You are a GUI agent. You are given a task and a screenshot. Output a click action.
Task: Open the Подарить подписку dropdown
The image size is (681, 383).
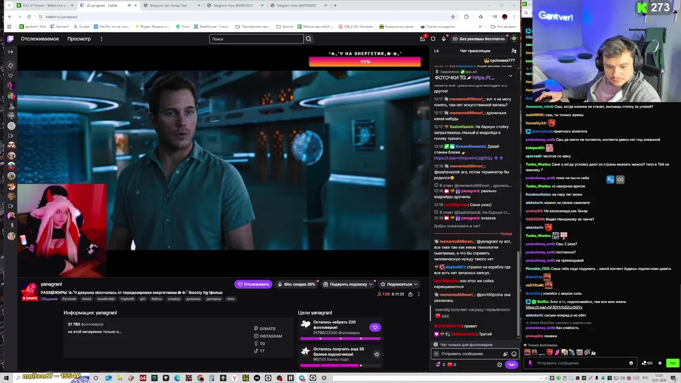coord(347,284)
